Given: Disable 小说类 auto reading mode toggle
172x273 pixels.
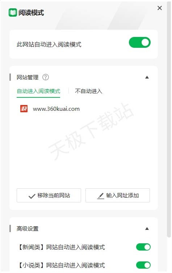Looking at the screenshot, I should (143, 265).
